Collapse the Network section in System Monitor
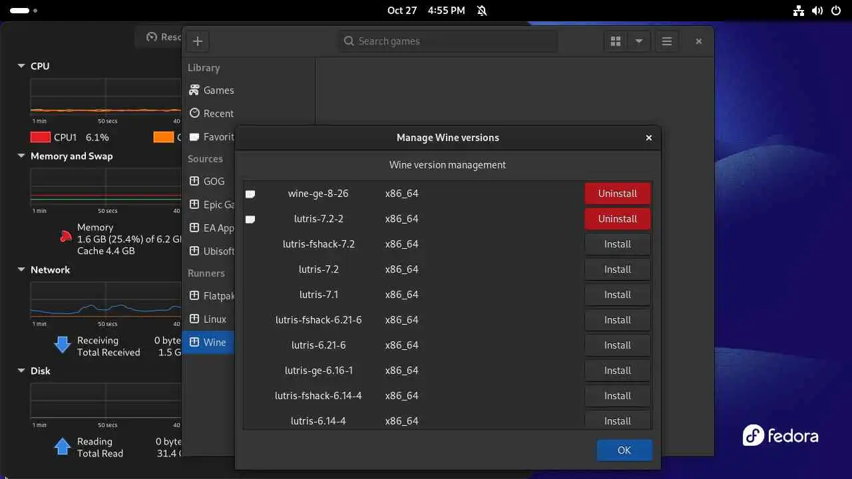Screen dimensions: 852x479 [x=21, y=269]
